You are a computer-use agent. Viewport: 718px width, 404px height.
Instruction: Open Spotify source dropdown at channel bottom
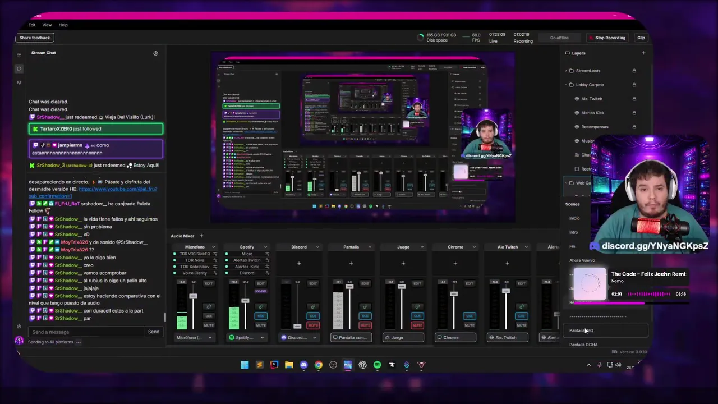pos(246,338)
